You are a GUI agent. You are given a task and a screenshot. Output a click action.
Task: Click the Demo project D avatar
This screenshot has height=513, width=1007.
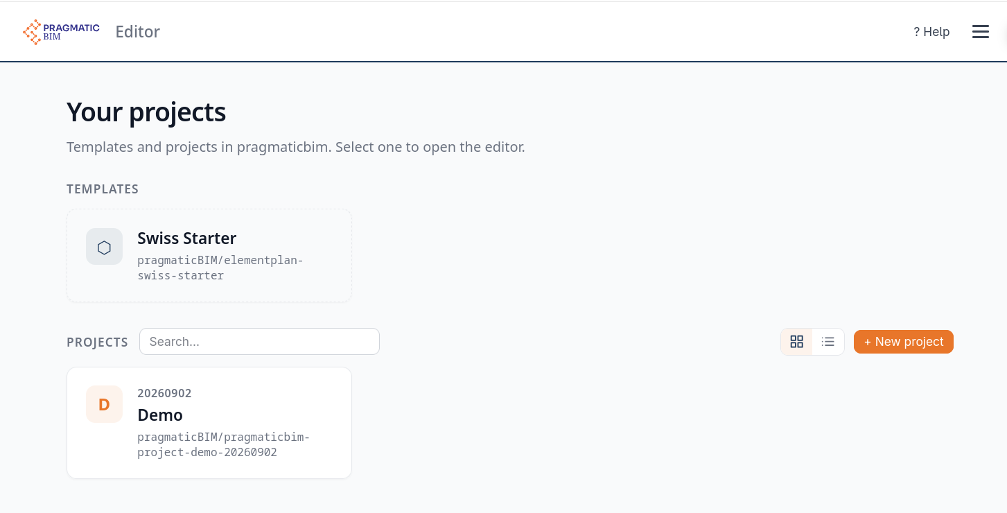pyautogui.click(x=104, y=404)
